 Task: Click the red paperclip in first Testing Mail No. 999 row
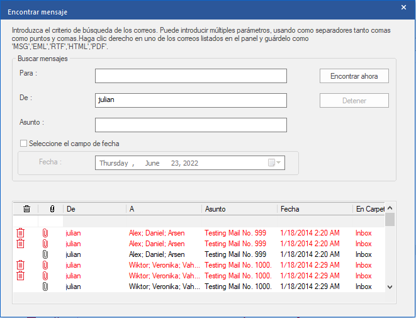[x=45, y=233]
